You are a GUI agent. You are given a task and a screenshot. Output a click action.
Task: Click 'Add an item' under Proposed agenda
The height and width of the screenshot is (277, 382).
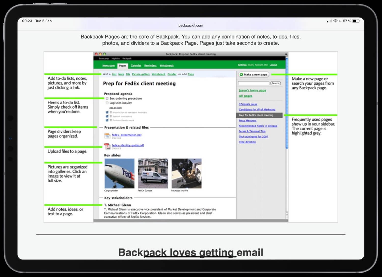pos(115,108)
